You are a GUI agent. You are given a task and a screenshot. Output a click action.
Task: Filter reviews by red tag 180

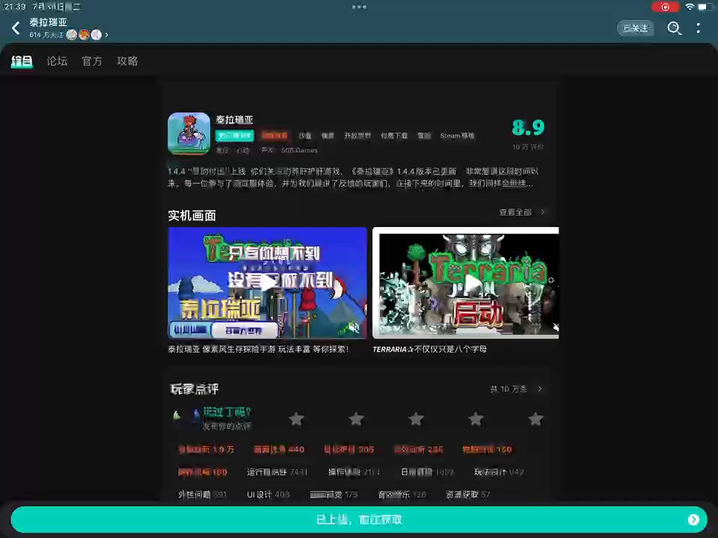(x=203, y=471)
